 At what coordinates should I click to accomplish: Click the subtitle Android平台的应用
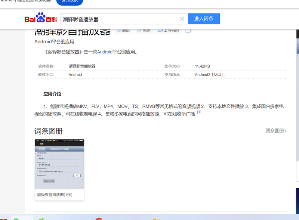click(x=54, y=42)
